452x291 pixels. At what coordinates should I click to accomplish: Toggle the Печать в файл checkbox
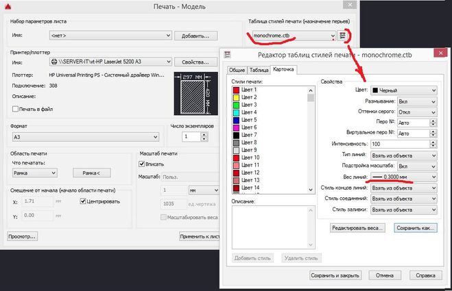tap(16, 110)
